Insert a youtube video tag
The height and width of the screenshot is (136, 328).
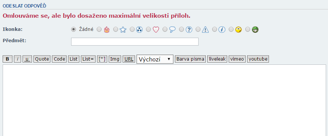click(258, 59)
